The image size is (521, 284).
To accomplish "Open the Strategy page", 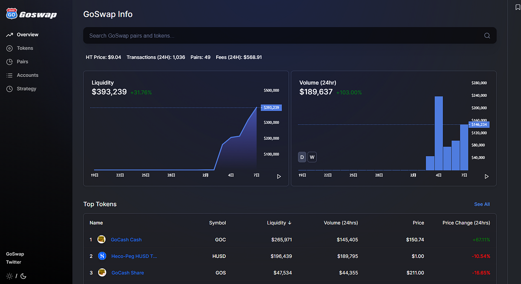I will [x=26, y=88].
